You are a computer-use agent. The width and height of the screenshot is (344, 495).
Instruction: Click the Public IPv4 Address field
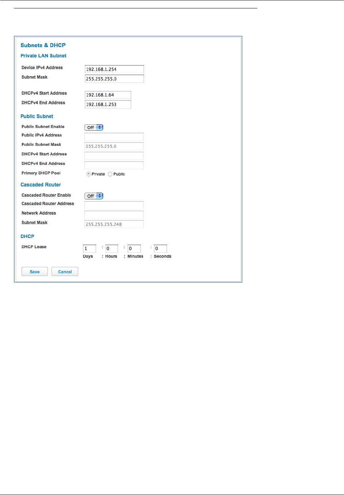114,137
